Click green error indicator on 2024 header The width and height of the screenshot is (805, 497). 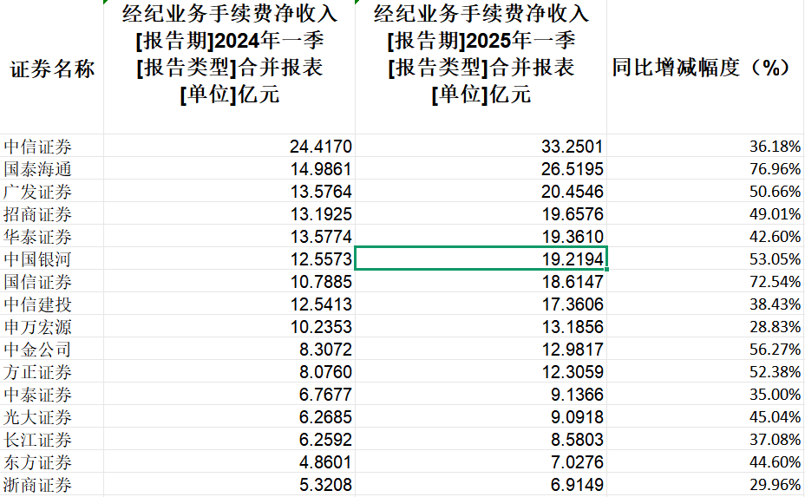[x=107, y=3]
